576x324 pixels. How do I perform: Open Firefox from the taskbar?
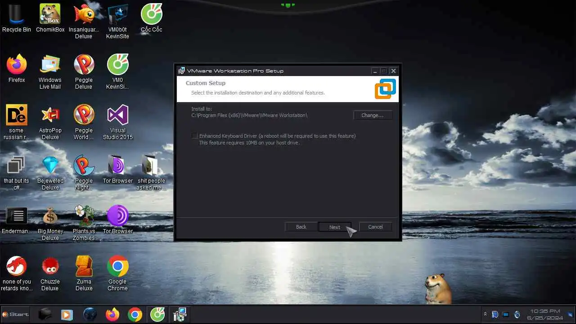click(x=112, y=314)
